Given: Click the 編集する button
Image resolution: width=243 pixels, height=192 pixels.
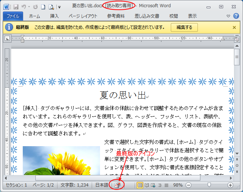Looking at the screenshot, I should (x=184, y=27).
